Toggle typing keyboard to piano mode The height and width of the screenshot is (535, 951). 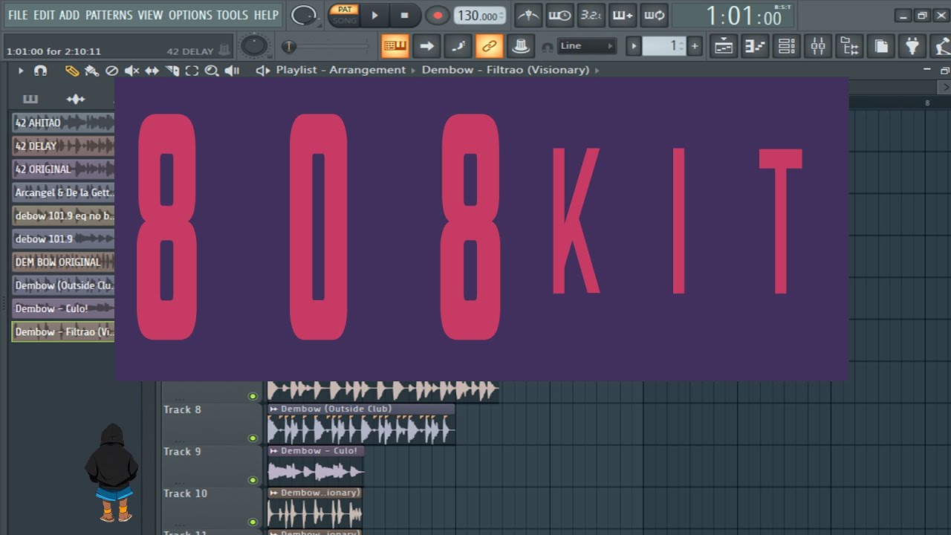[x=395, y=46]
